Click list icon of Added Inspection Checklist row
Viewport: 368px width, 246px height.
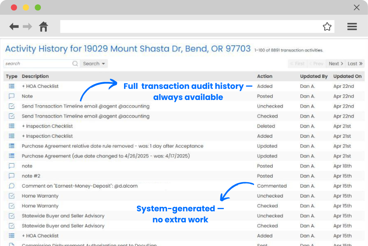pos(11,136)
